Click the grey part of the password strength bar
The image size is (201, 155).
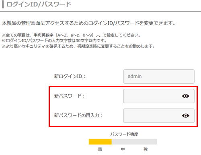(134, 141)
